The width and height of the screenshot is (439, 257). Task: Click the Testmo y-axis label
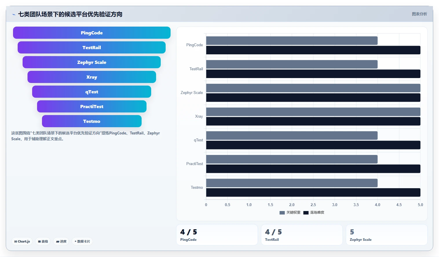(x=197, y=187)
